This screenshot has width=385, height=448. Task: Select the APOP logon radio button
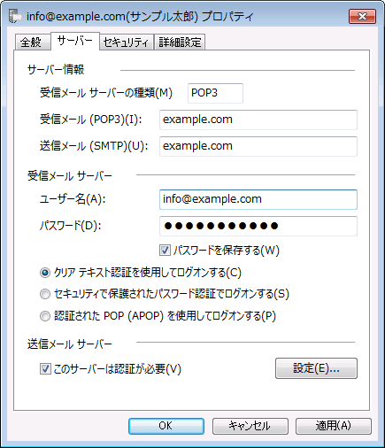[45, 316]
